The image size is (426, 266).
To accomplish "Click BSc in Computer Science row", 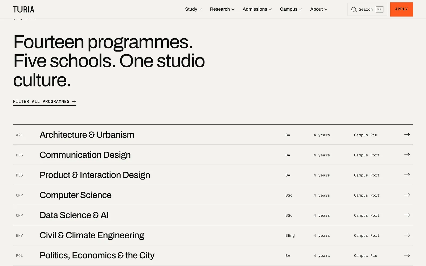I will pos(289,195).
